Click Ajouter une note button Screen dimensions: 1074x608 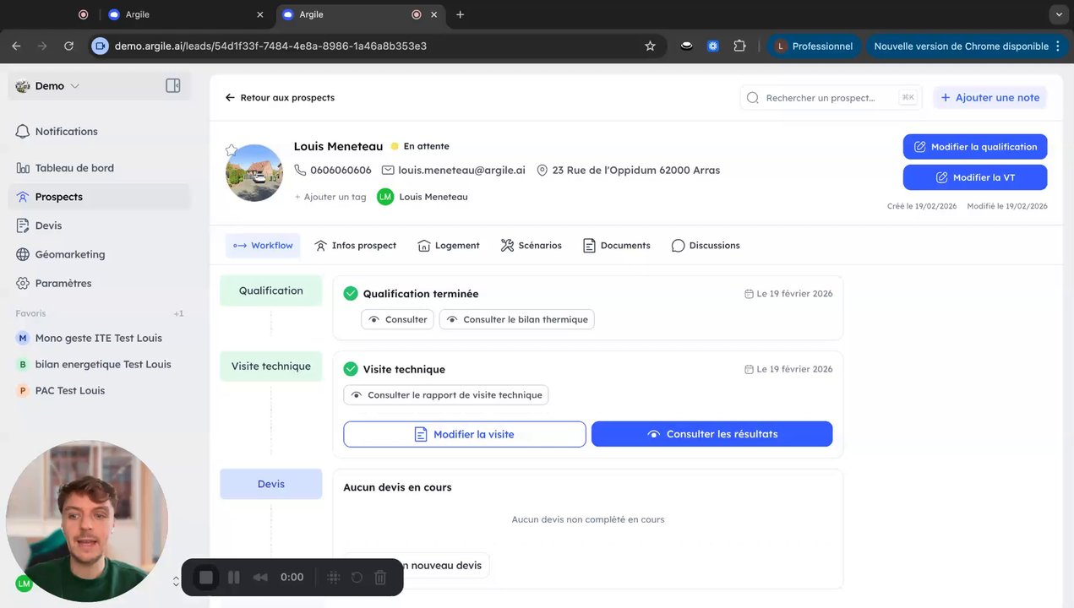989,98
